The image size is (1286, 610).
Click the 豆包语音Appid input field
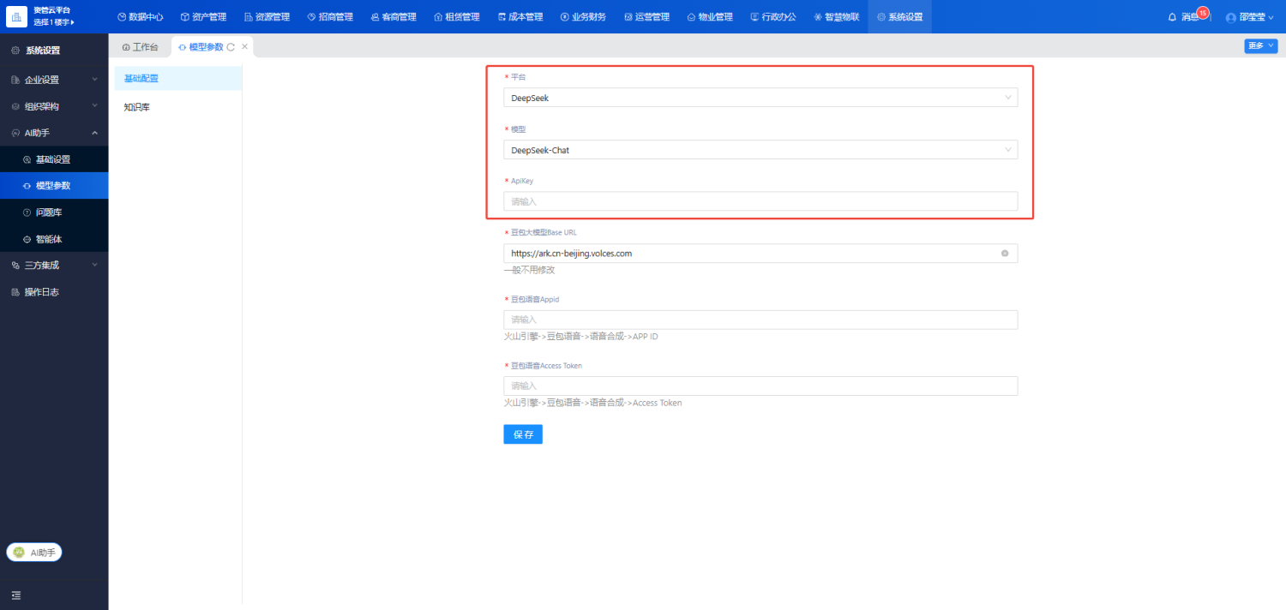tap(760, 320)
